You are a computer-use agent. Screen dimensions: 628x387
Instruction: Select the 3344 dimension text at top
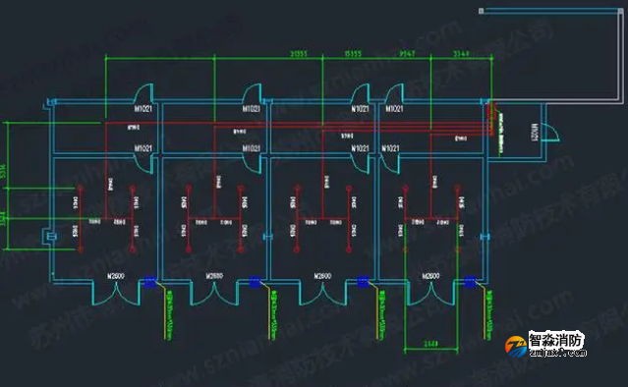coord(461,54)
